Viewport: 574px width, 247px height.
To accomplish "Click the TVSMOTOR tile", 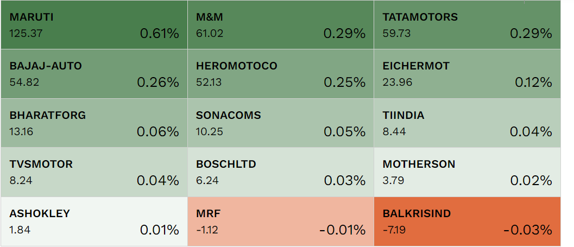I will [x=94, y=172].
